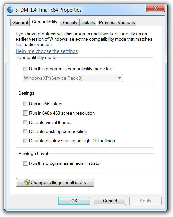Click the Cancel button
Image resolution: width=173 pixels, height=217 pixels.
(x=110, y=201)
